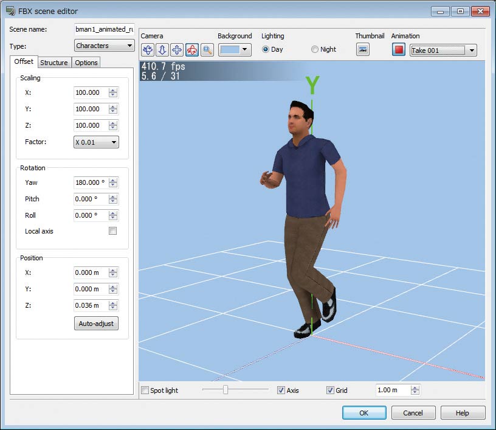Image resolution: width=496 pixels, height=430 pixels.
Task: Open the Take 001 animation dropdown
Action: point(443,50)
